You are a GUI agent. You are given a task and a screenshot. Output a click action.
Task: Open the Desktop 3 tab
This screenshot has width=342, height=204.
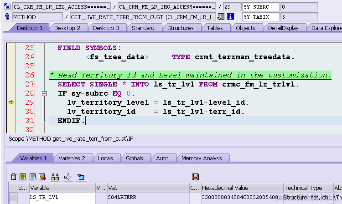[x=106, y=28]
